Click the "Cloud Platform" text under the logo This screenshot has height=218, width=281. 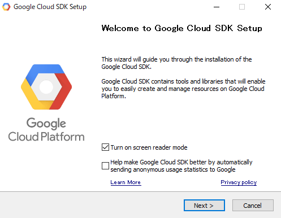[x=46, y=137]
